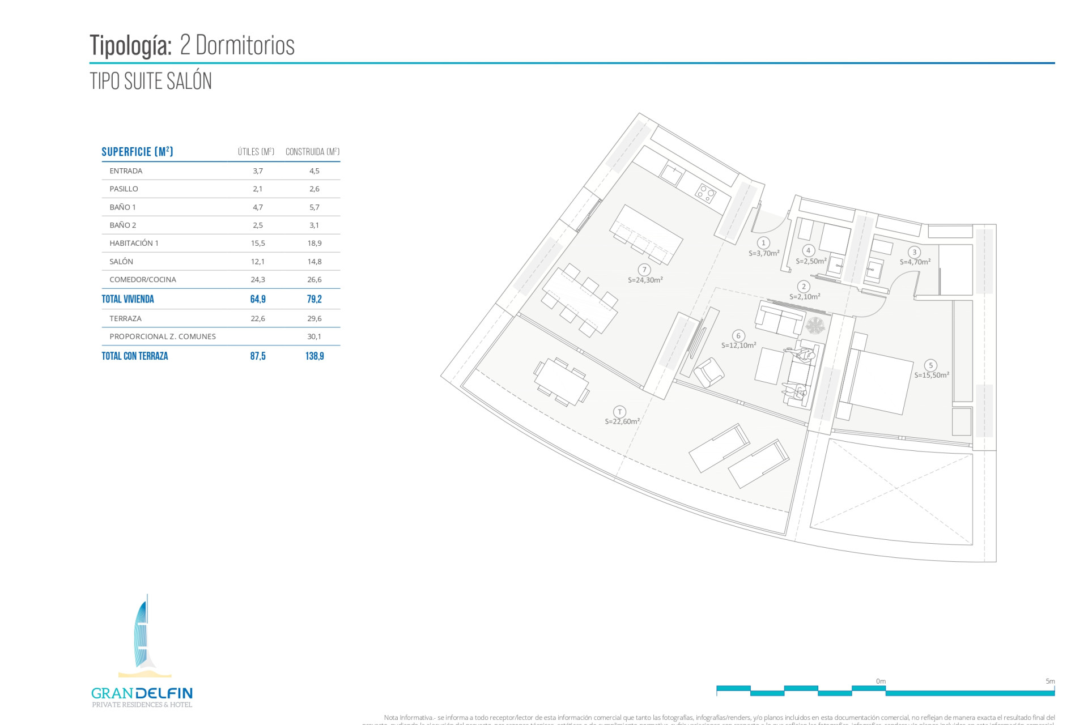Click the 'S=22,60m²' terrace area label
The width and height of the screenshot is (1088, 725).
click(622, 421)
